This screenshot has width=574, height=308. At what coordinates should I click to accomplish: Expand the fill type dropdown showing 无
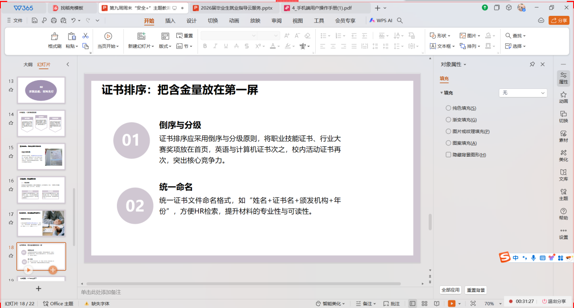(523, 93)
